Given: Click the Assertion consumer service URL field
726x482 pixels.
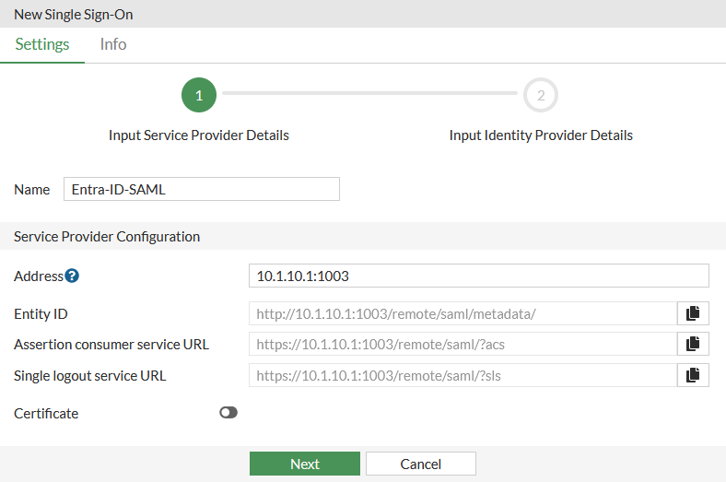Looking at the screenshot, I should (x=462, y=344).
